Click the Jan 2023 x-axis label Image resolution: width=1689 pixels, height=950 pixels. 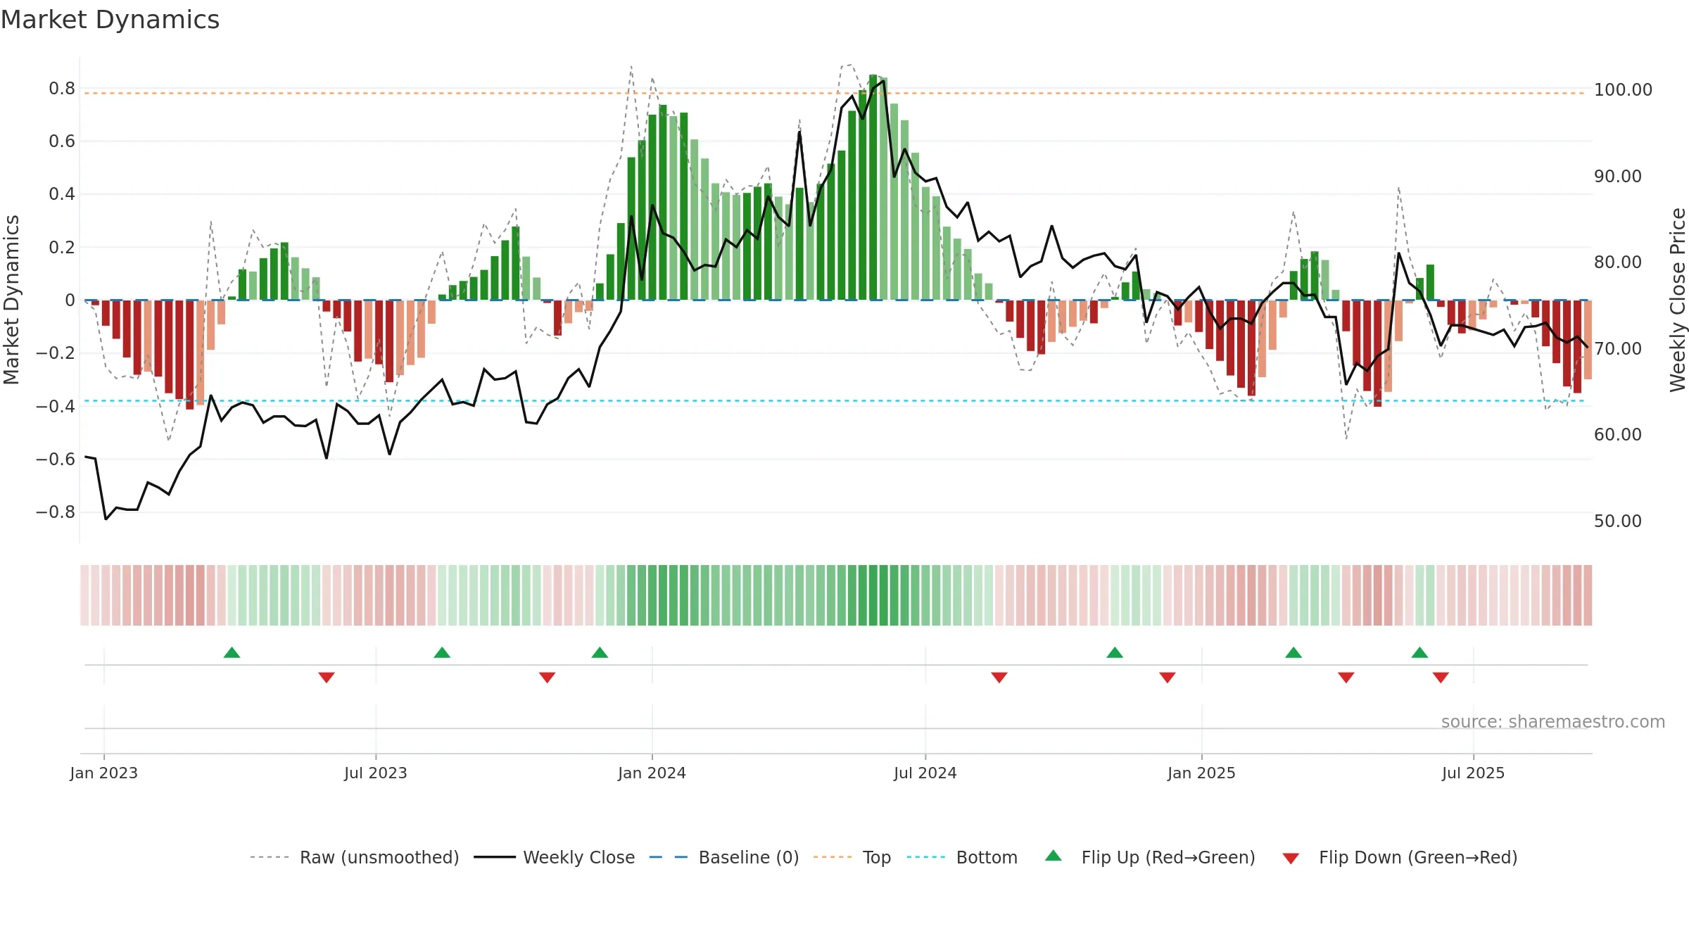click(x=104, y=773)
